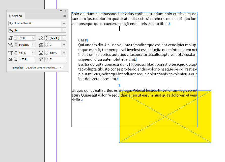Open the font size dropdown
225x162 pixels.
pyautogui.click(x=34, y=38)
